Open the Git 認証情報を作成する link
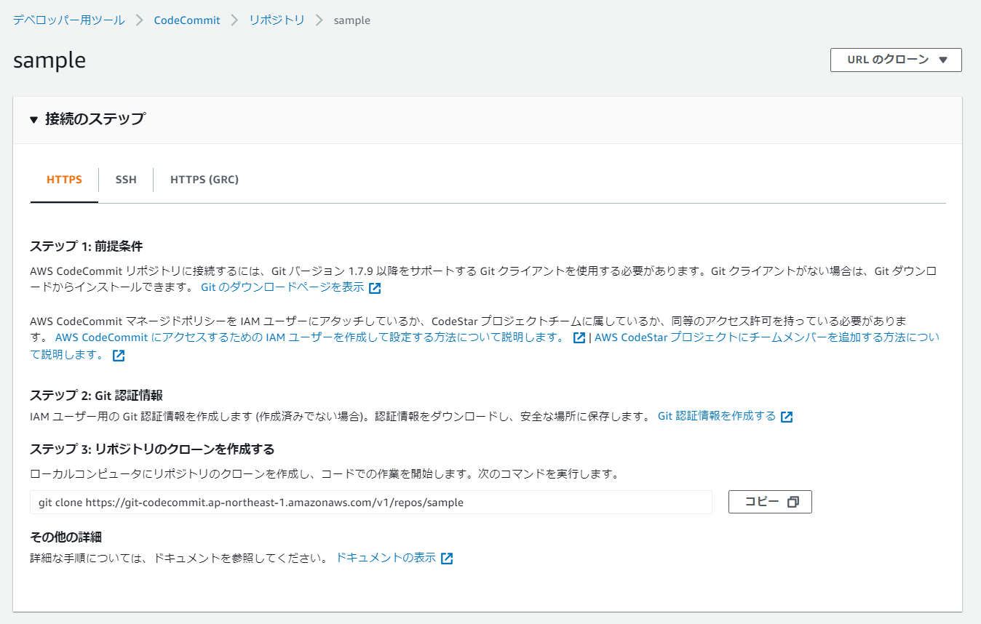 717,416
